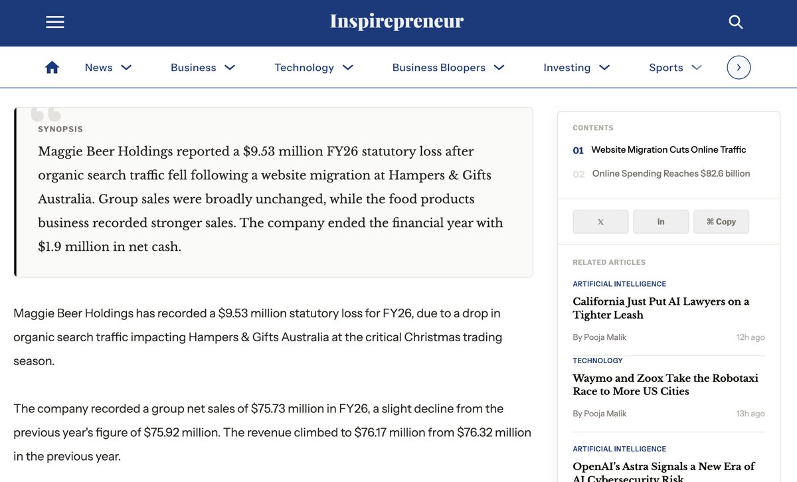Open the Business Bloopers menu item

(439, 68)
